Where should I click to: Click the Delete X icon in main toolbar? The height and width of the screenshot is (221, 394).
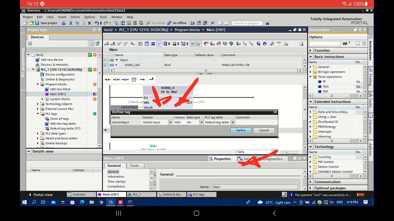pos(90,23)
